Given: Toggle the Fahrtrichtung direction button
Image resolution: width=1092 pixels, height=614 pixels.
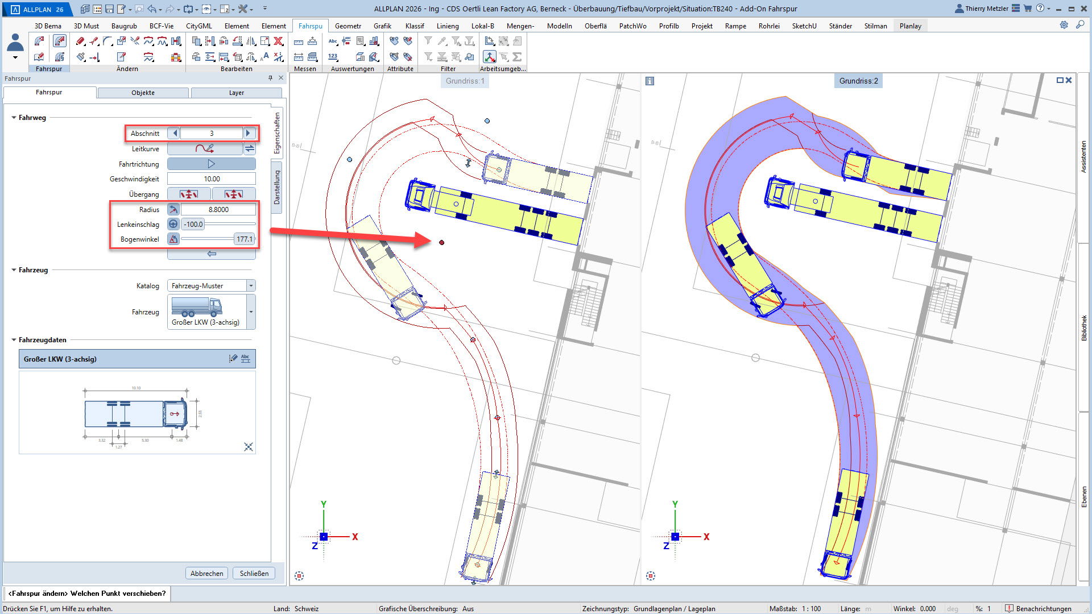Looking at the screenshot, I should [211, 164].
